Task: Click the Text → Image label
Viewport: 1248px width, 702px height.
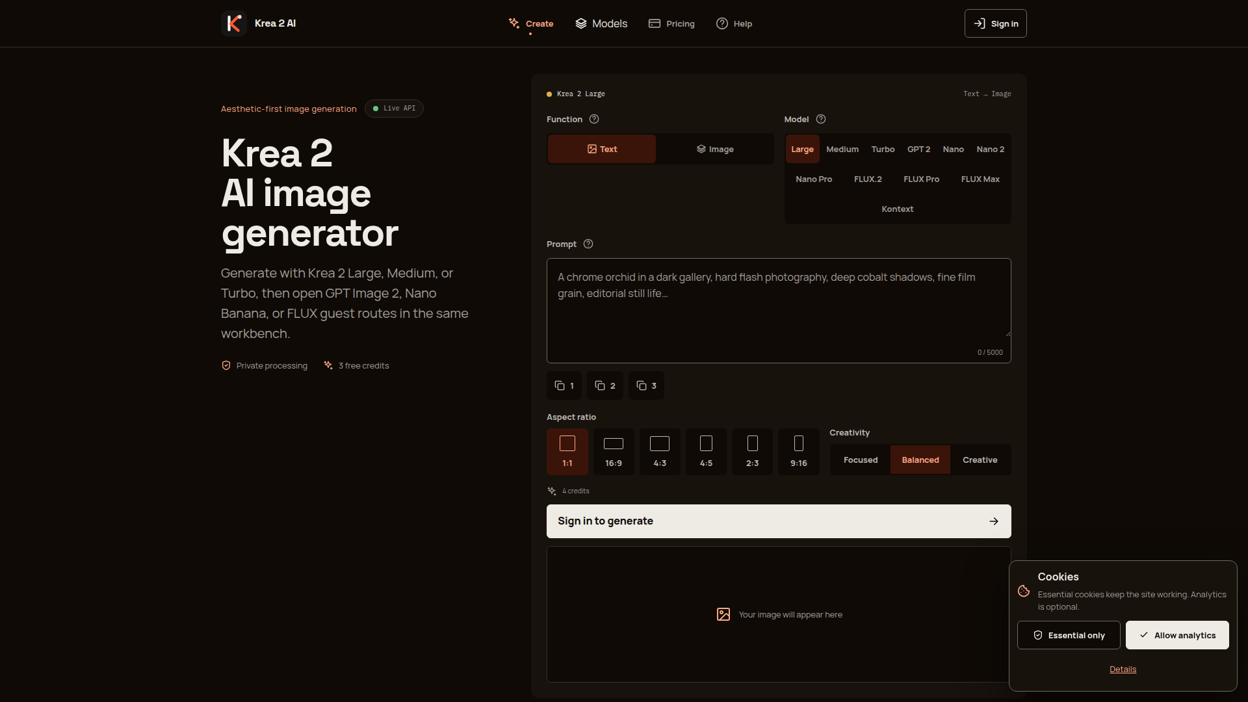Action: pyautogui.click(x=987, y=94)
